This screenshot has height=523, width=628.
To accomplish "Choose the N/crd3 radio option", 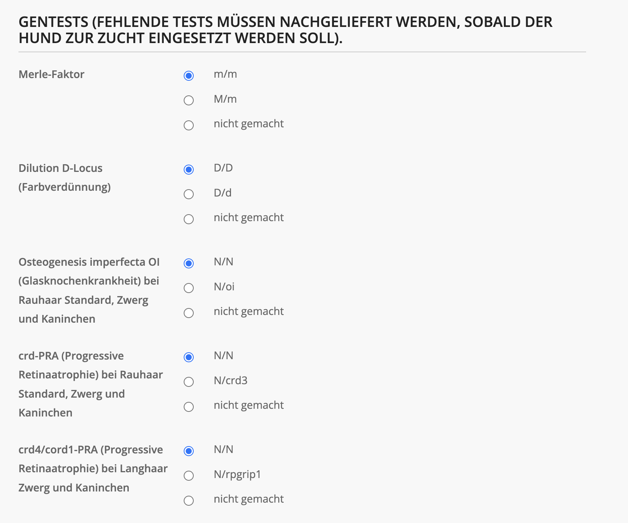I will click(188, 382).
